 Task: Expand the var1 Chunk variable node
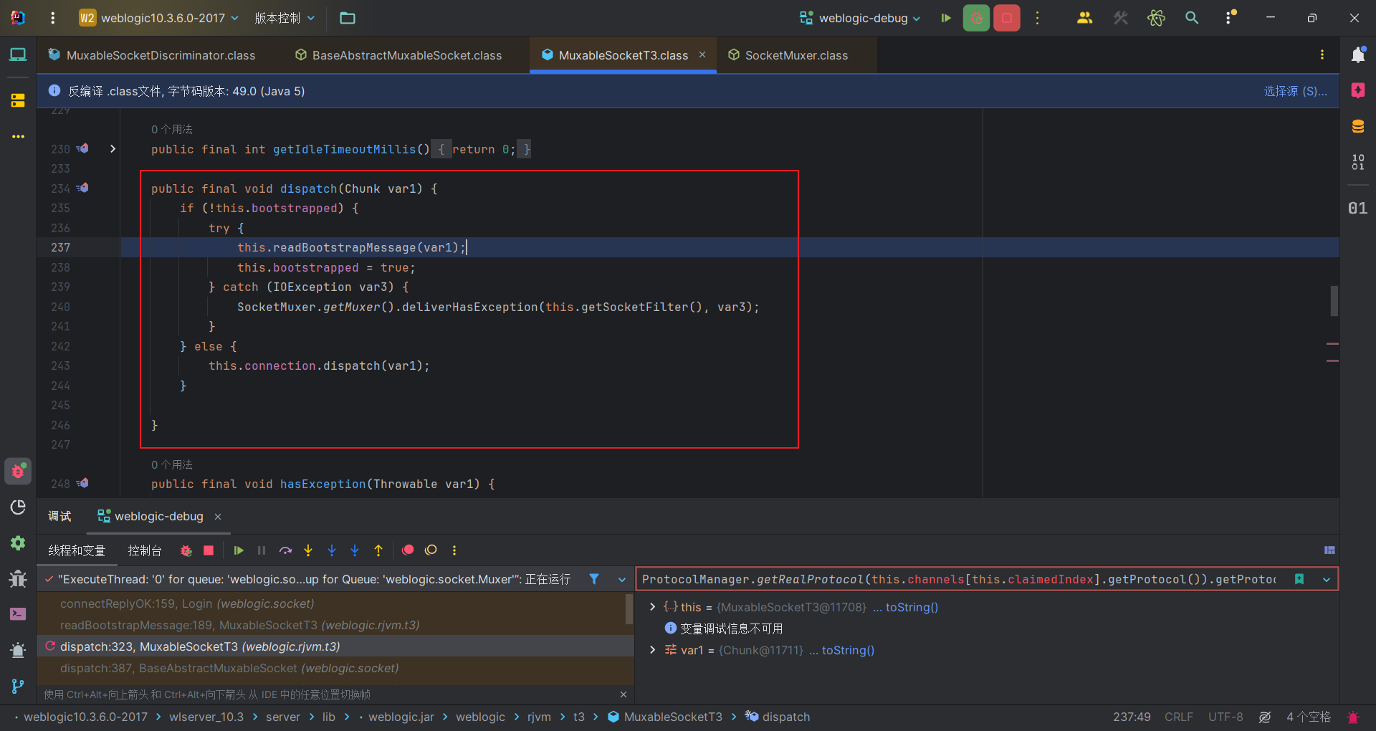pos(652,650)
